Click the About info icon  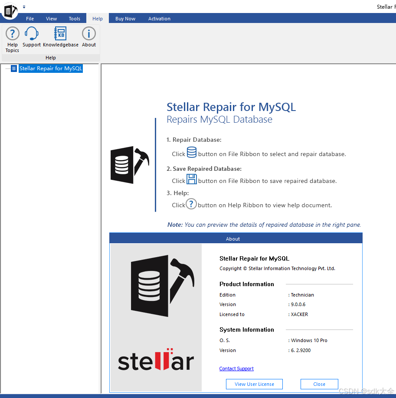pyautogui.click(x=88, y=33)
